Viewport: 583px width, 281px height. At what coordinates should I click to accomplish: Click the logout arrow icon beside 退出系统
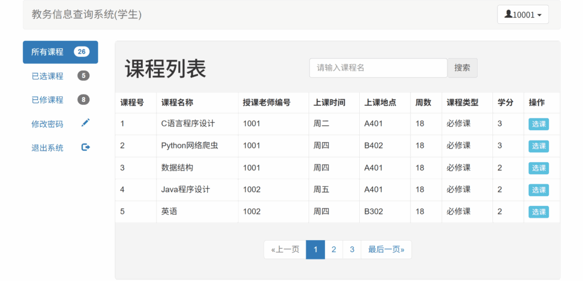pos(85,147)
